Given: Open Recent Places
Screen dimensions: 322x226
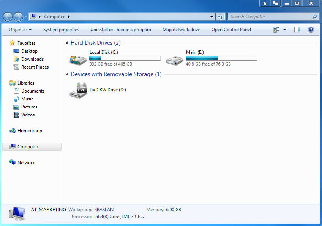Looking at the screenshot, I should click(x=35, y=67).
